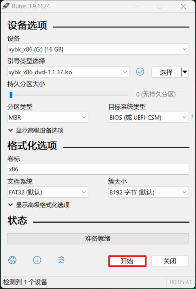The width and height of the screenshot is (196, 289).
Task: Open the 选择 button split arrow
Action: pos(185,72)
